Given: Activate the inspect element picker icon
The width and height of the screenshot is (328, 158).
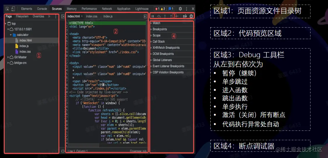Looking at the screenshot, I should pos(7,9).
